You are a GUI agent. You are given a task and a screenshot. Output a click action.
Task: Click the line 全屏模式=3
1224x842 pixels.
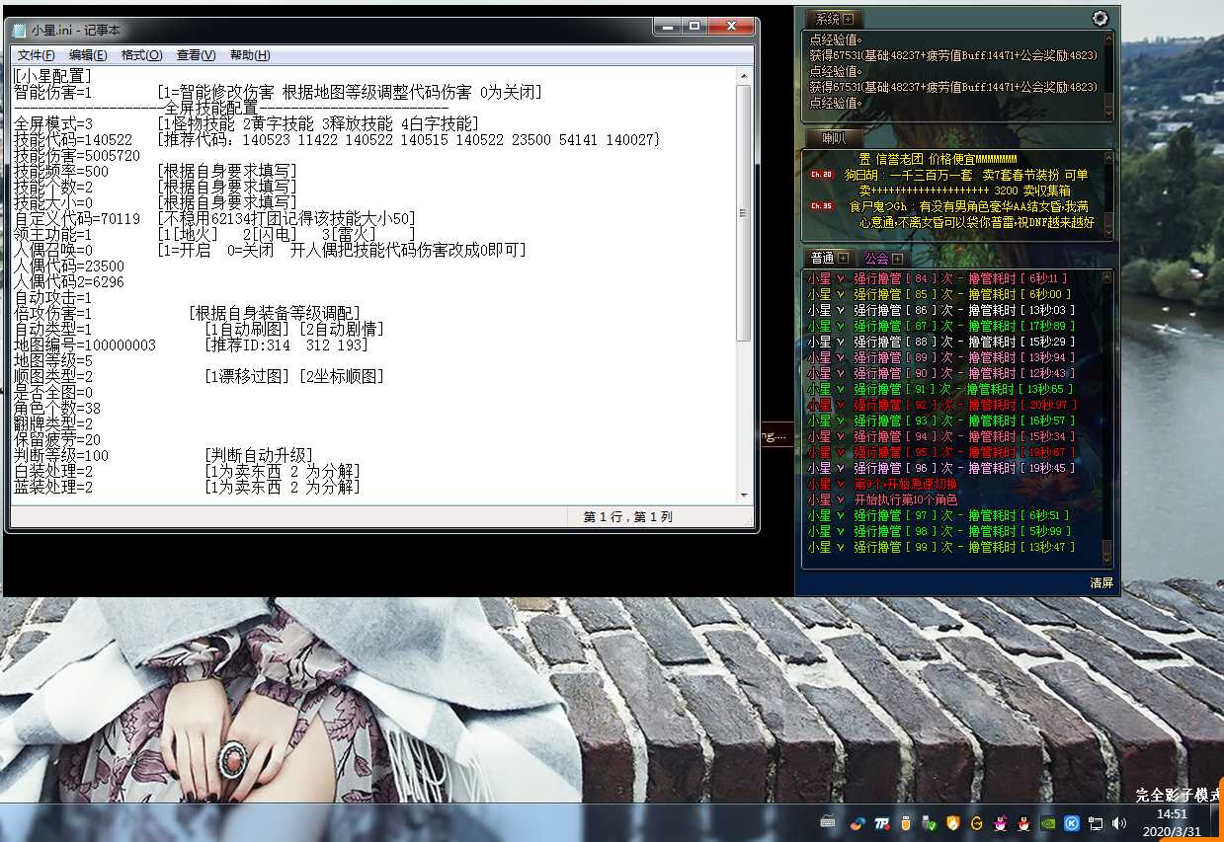point(53,124)
